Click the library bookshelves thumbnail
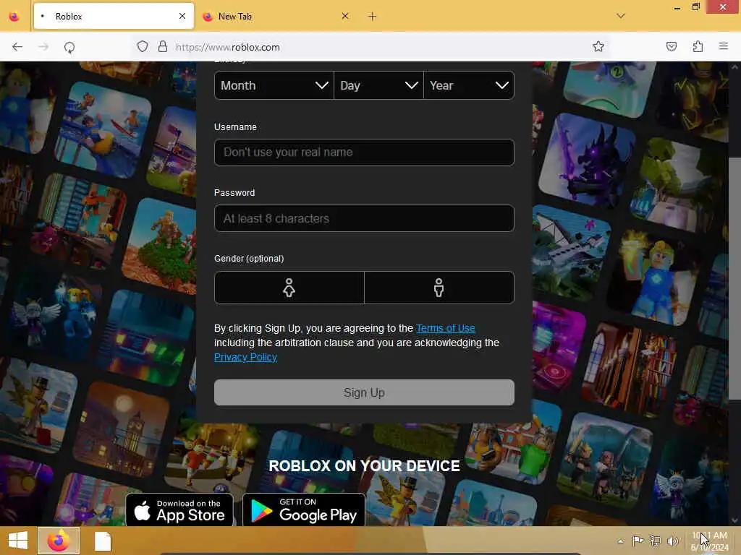 pyautogui.click(x=629, y=369)
